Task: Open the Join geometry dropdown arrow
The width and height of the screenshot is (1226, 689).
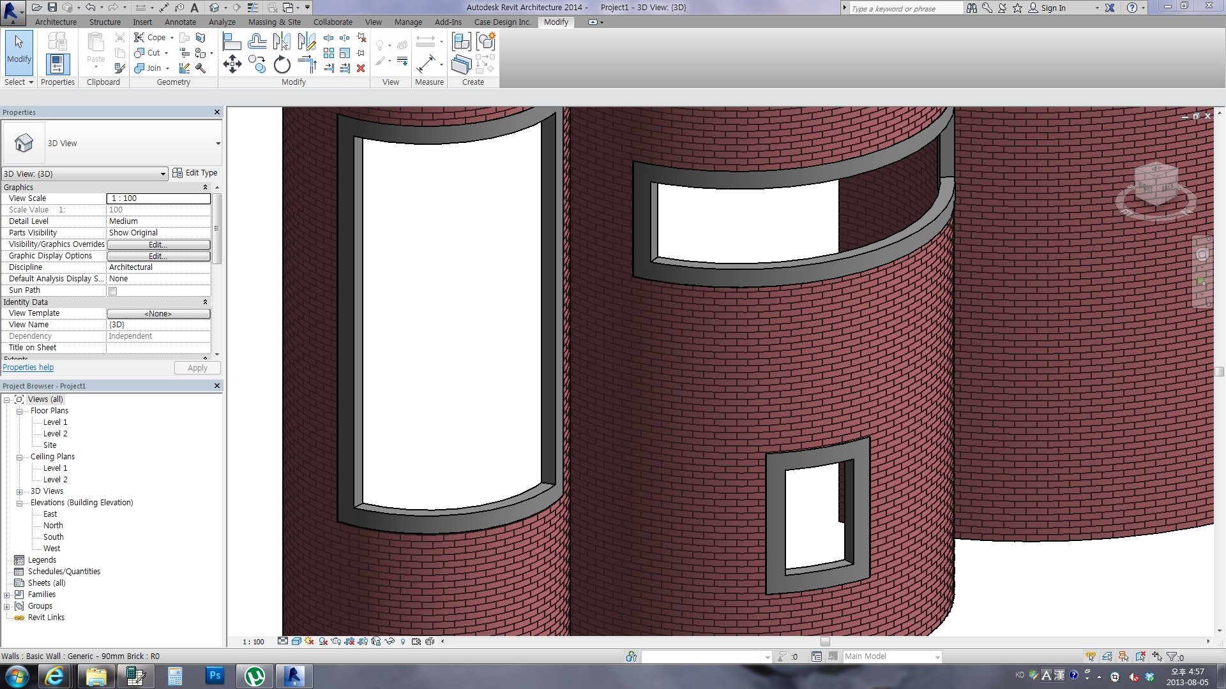Action: (167, 68)
